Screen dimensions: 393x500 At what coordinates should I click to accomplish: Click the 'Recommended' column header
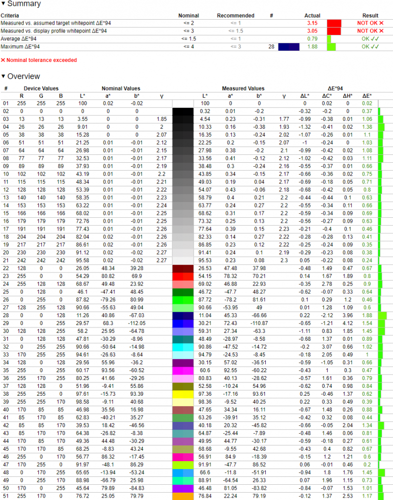click(x=235, y=16)
